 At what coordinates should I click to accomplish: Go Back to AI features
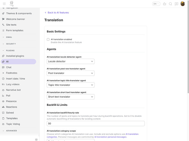click(x=57, y=13)
